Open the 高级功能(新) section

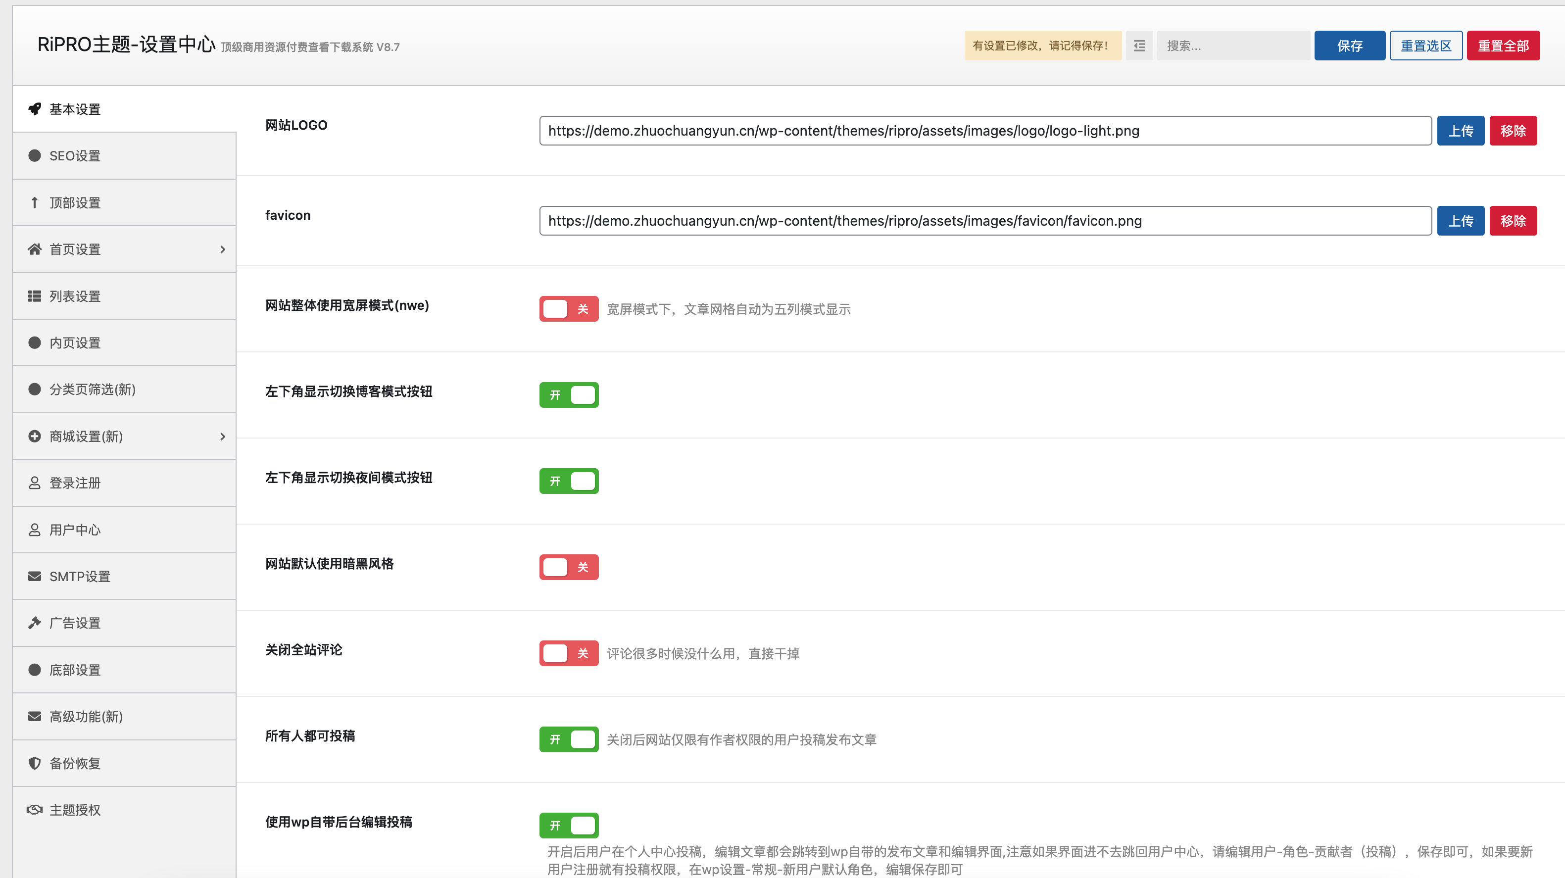125,716
